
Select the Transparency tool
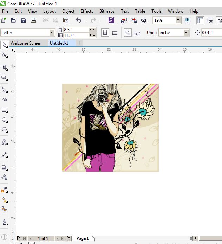coord(4,177)
